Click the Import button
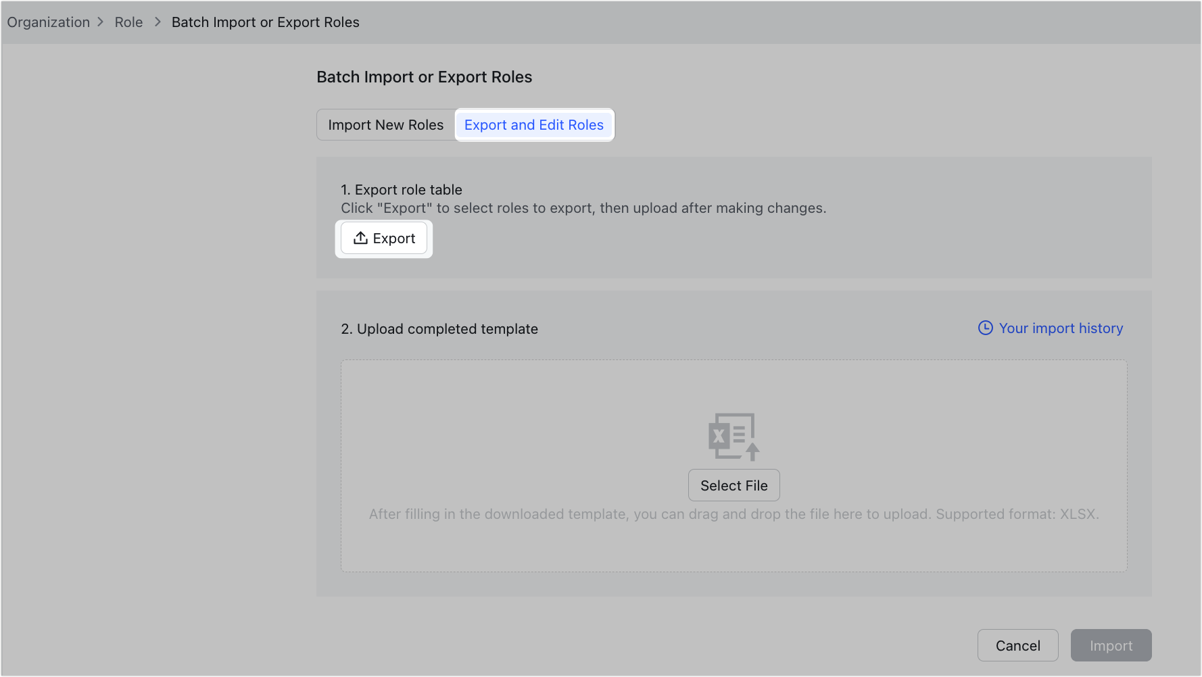Viewport: 1202px width, 677px height. pos(1111,646)
